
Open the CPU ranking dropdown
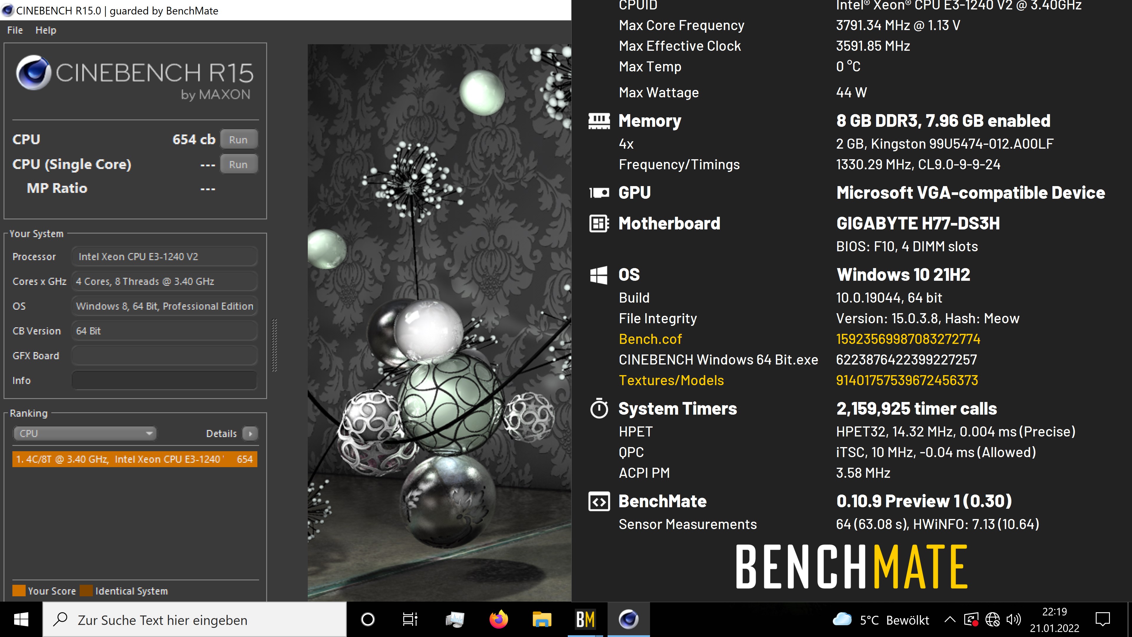tap(85, 434)
